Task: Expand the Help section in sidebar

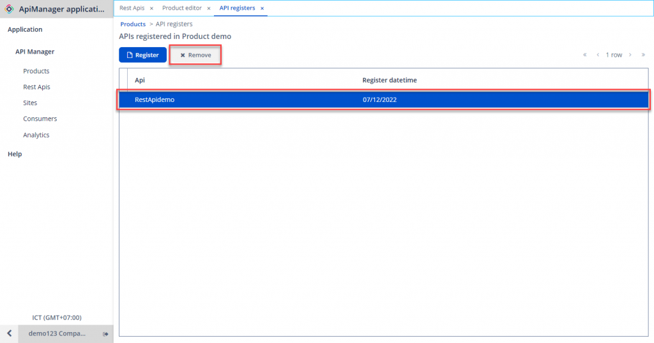Action: coord(15,154)
